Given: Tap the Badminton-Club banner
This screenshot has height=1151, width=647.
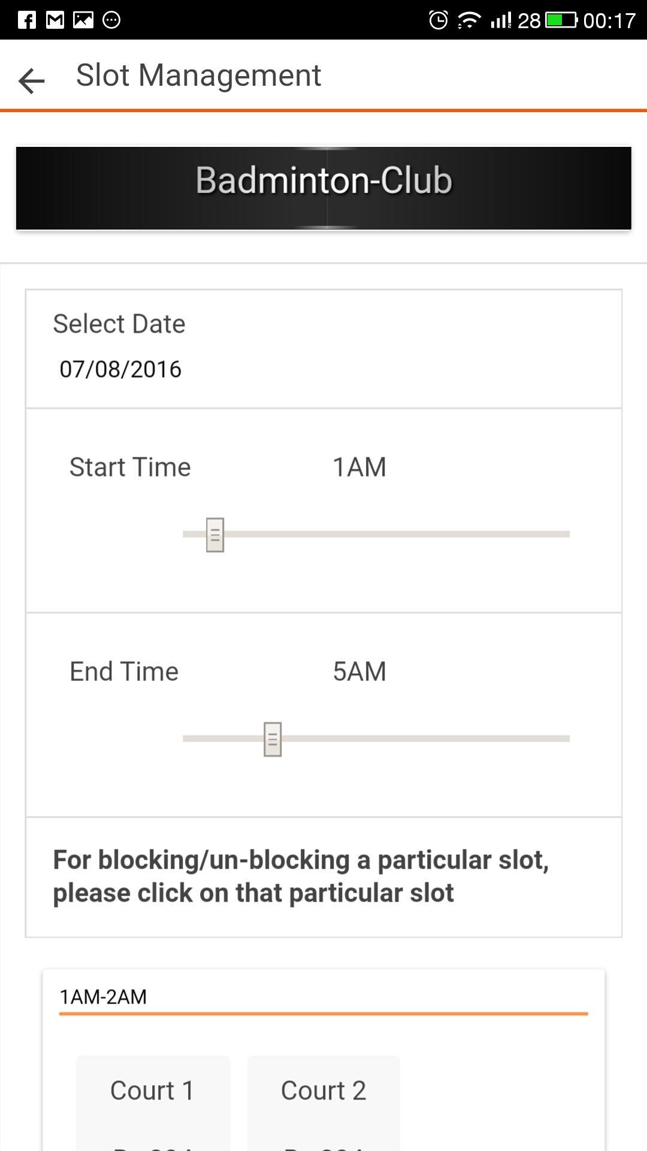Looking at the screenshot, I should pos(323,188).
